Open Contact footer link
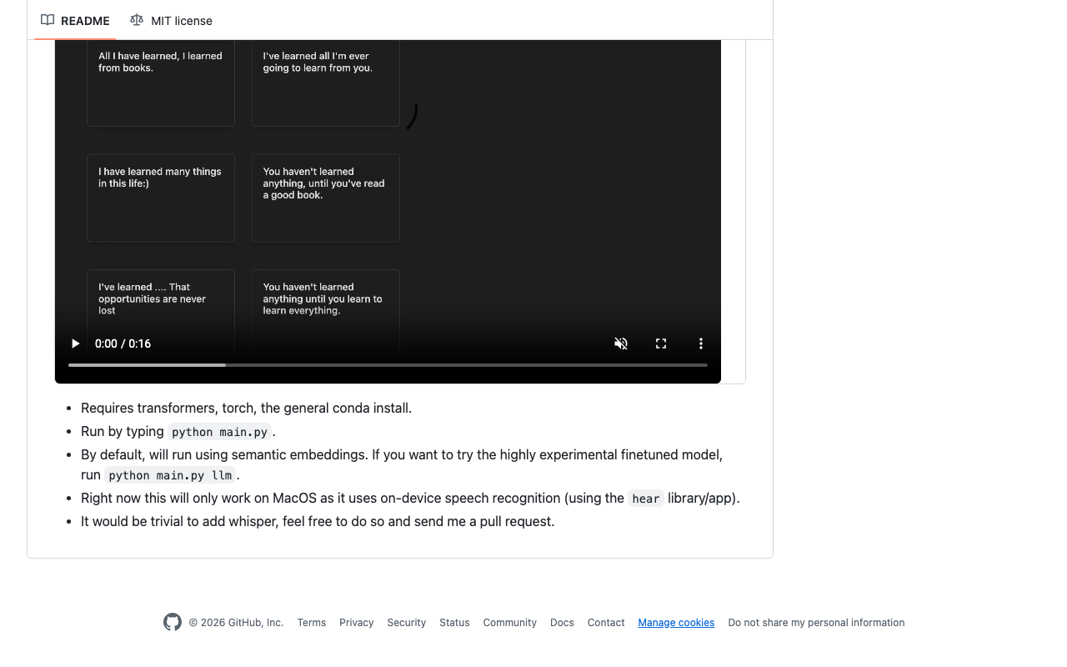The height and width of the screenshot is (667, 1067). [606, 623]
